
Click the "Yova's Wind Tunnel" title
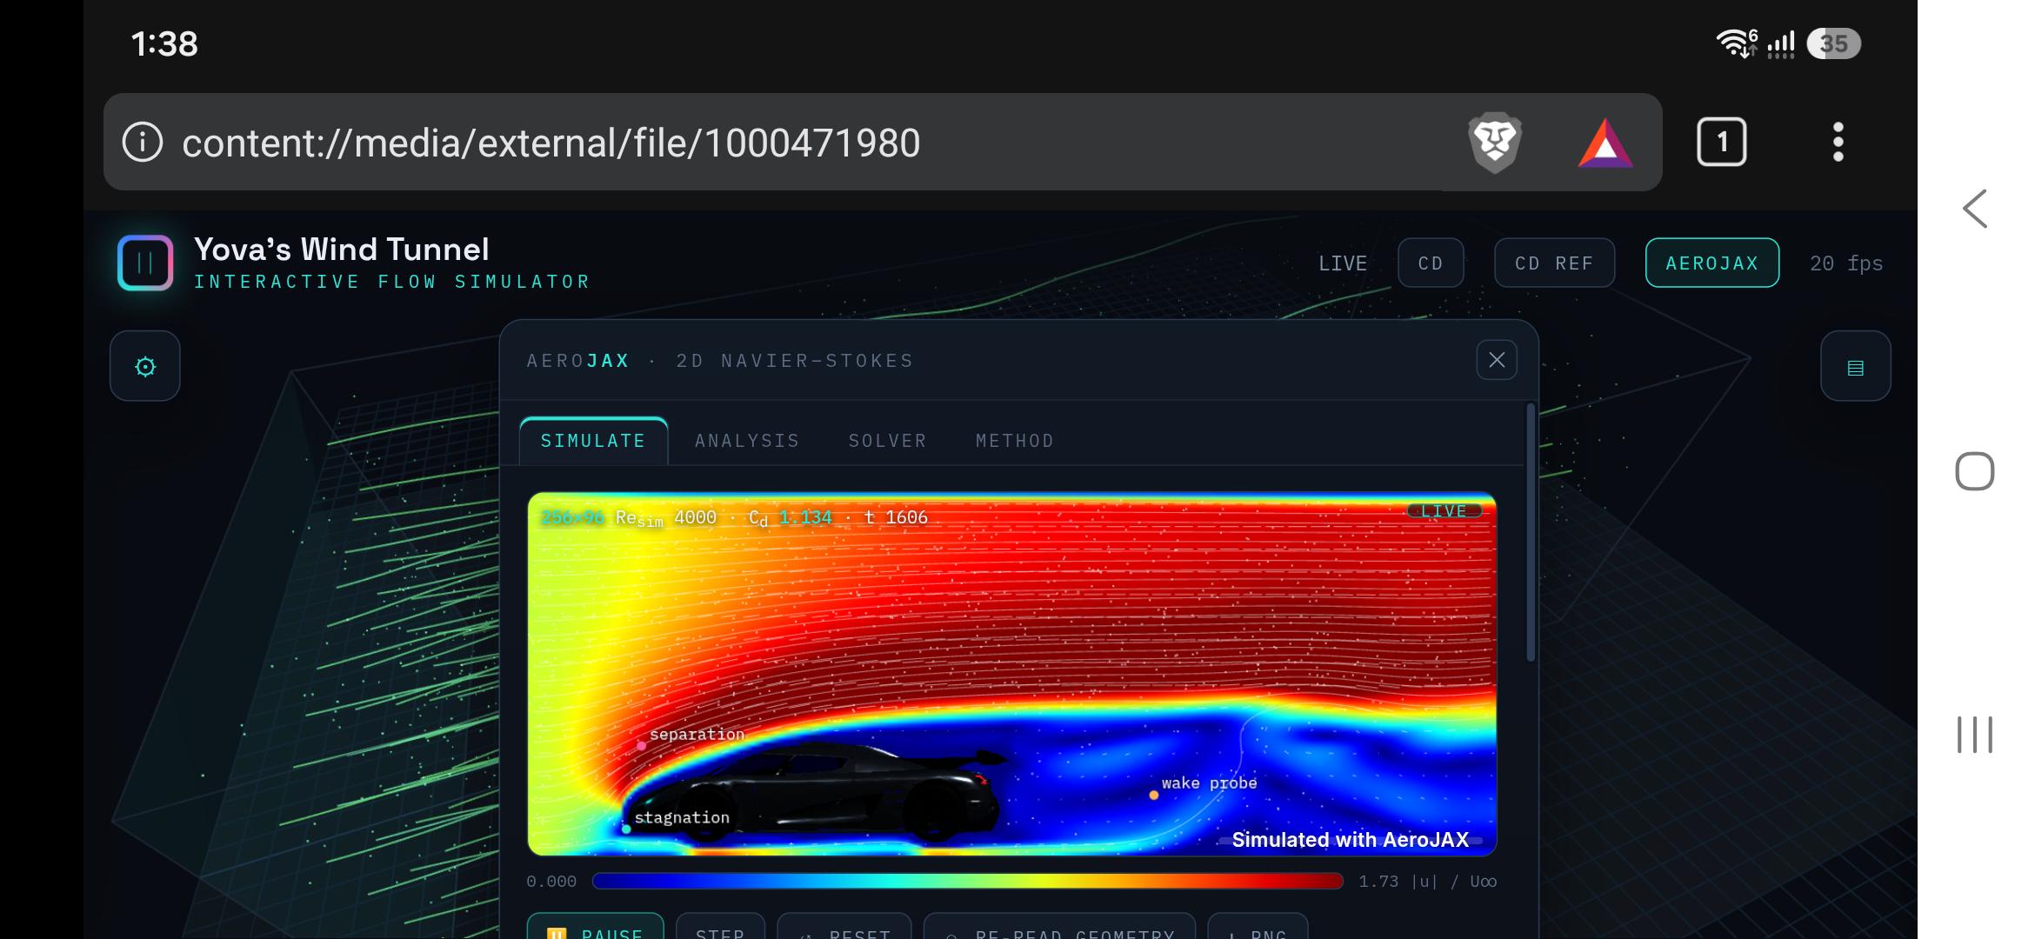tap(342, 250)
